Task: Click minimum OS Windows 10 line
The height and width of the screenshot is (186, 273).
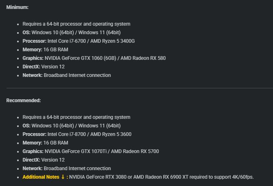Action: pyautogui.click(x=72, y=32)
